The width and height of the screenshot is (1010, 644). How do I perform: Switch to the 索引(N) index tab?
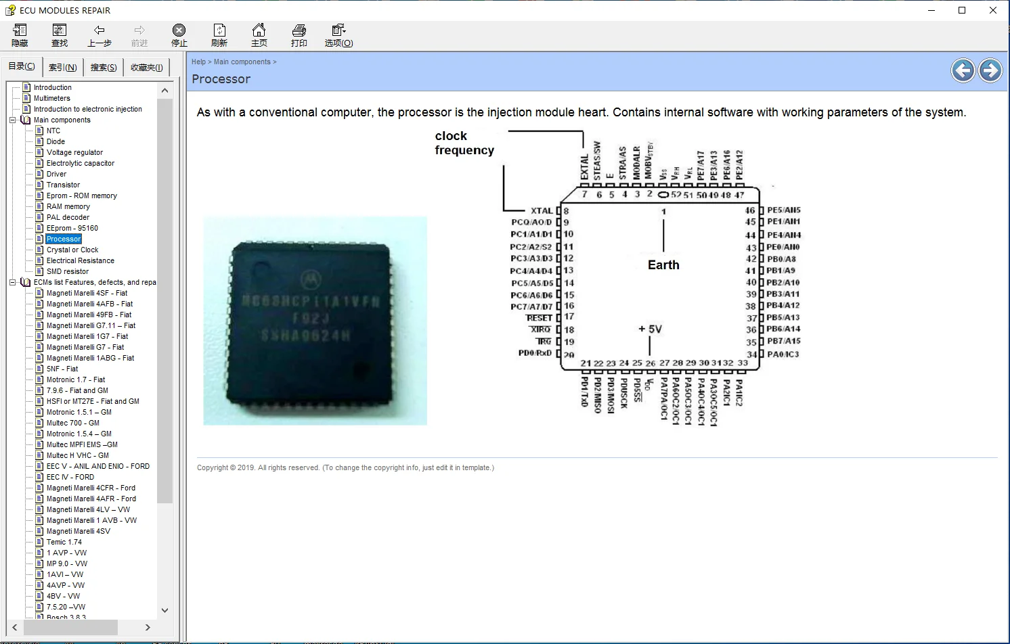click(63, 68)
